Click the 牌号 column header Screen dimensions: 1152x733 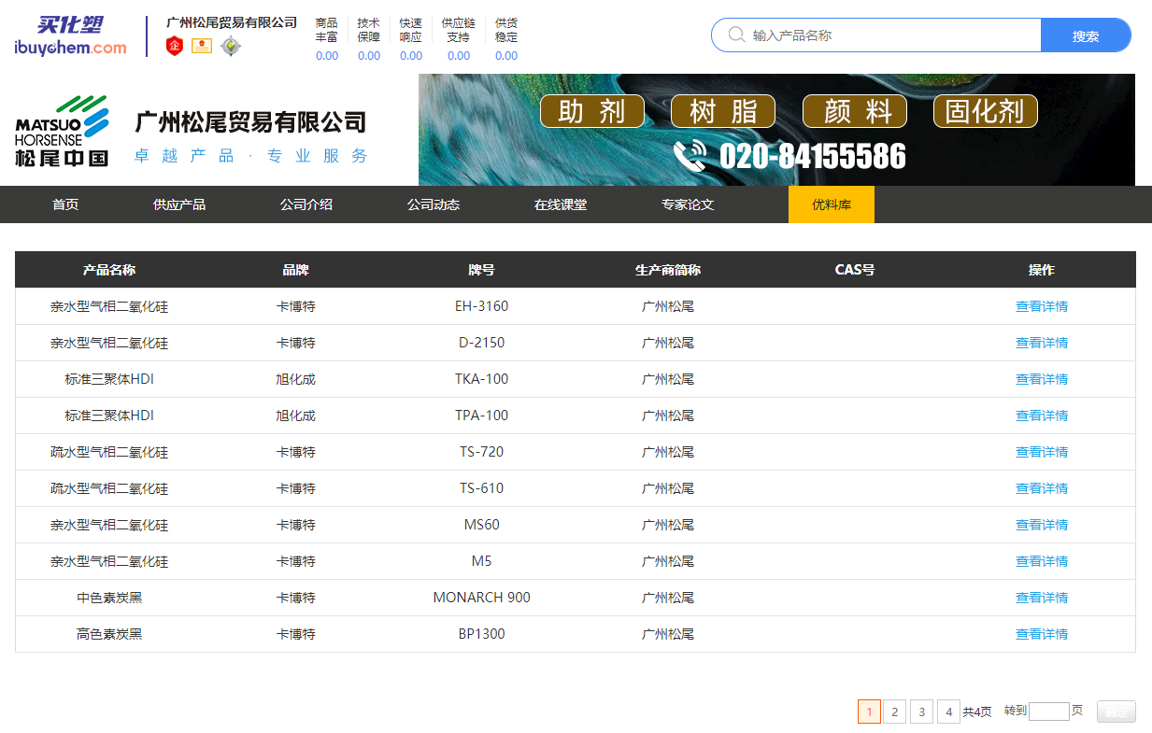click(482, 270)
